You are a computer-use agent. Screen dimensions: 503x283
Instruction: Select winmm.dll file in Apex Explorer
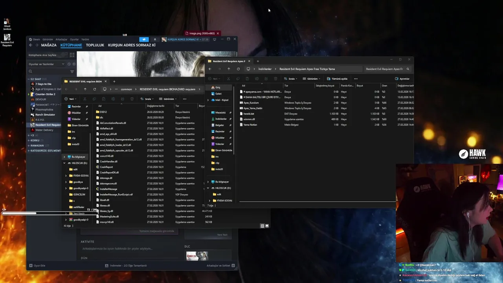coord(249,119)
